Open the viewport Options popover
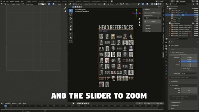This screenshot has height=112, width=199. [x=160, y=7]
